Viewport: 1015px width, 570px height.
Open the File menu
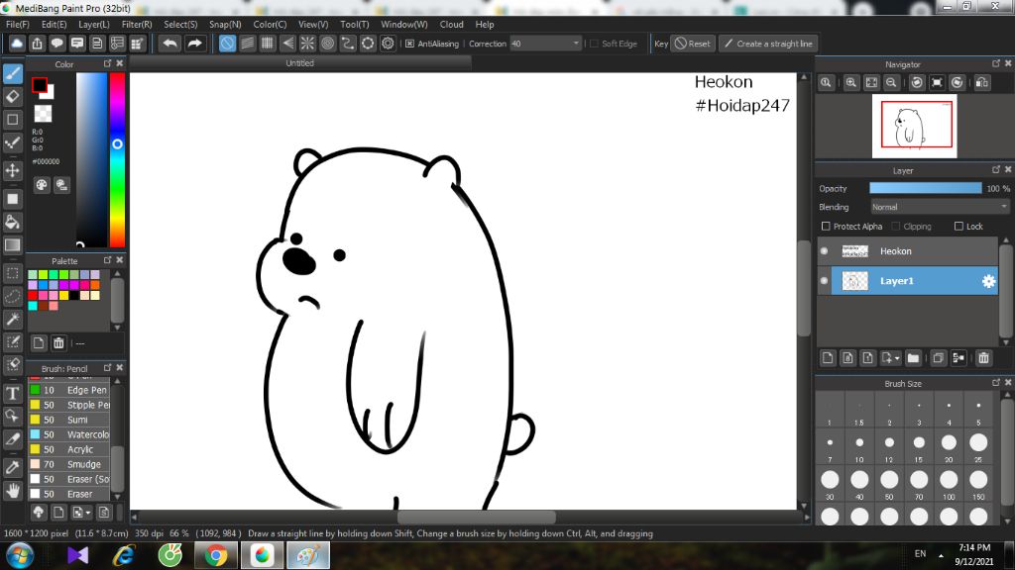coord(18,24)
